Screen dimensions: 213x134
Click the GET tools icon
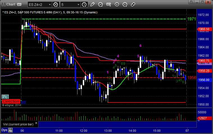pos(109,4)
